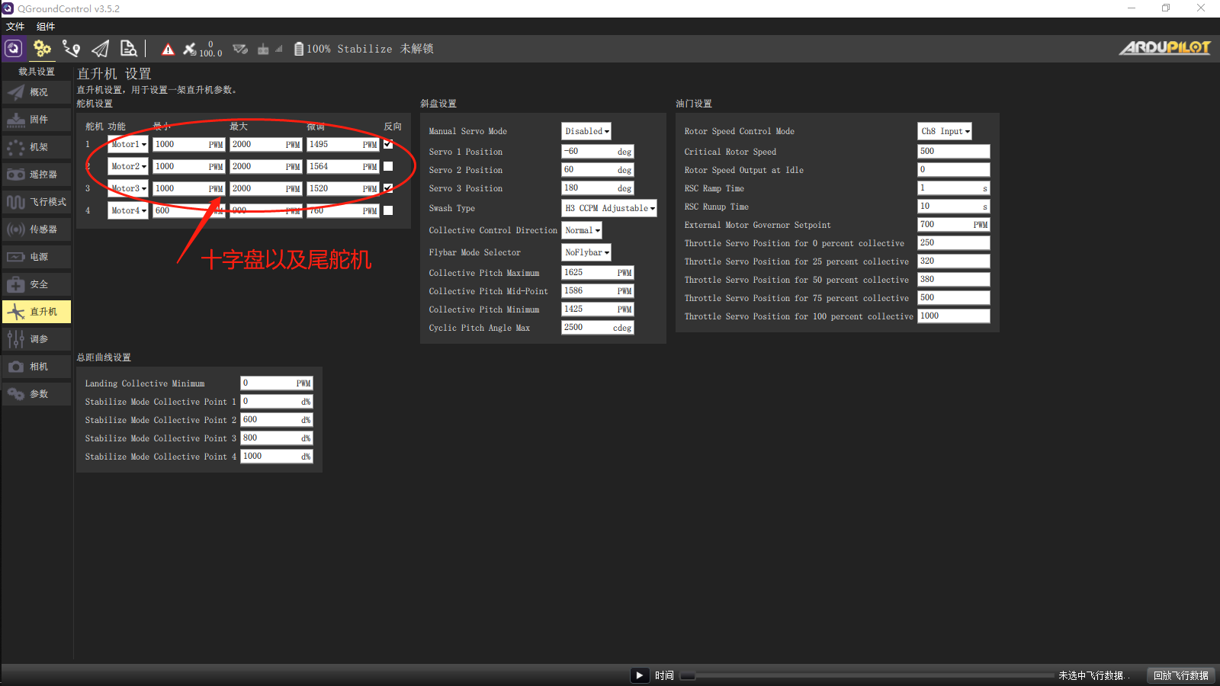Image resolution: width=1220 pixels, height=686 pixels.
Task: Edit Collective Pitch Maximum field
Action: [x=598, y=273]
